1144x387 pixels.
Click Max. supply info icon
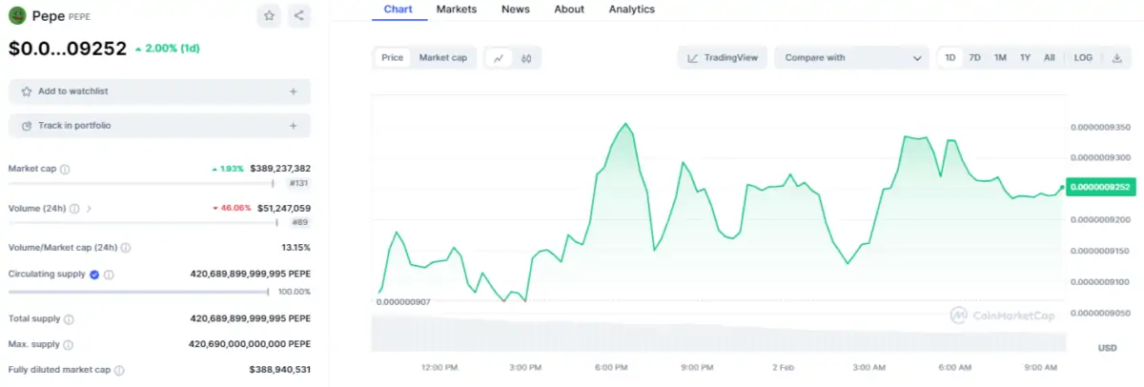68,345
